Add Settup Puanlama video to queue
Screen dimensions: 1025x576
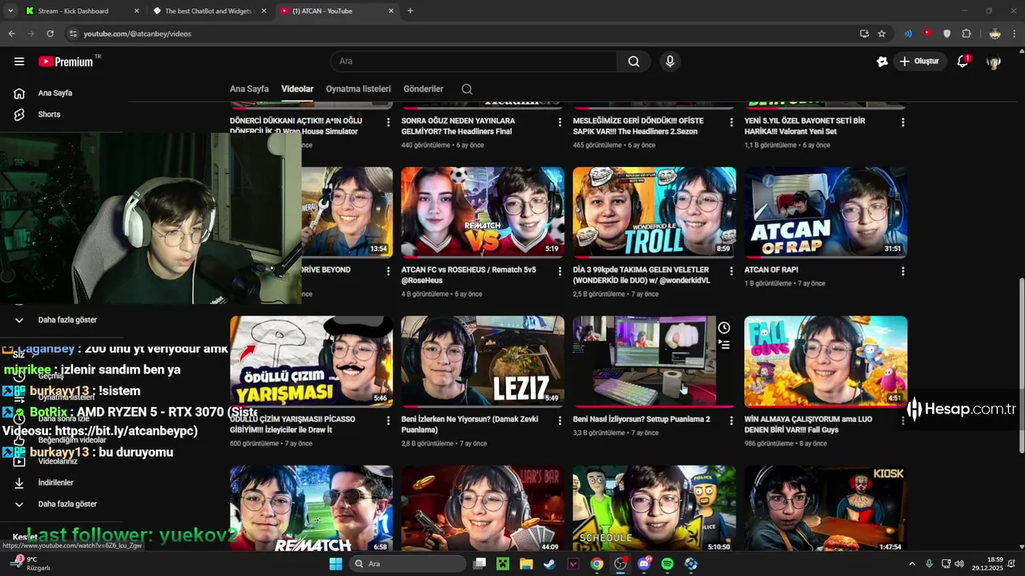tap(724, 345)
